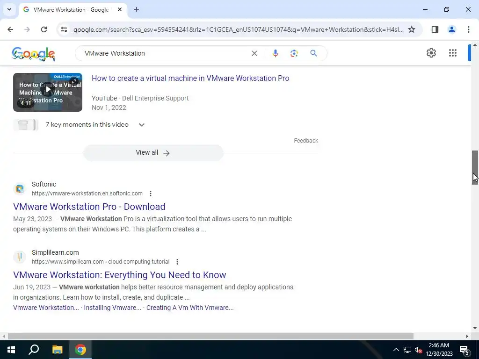Open Chrome side panel
Viewport: 479px width, 359px height.
(435, 29)
